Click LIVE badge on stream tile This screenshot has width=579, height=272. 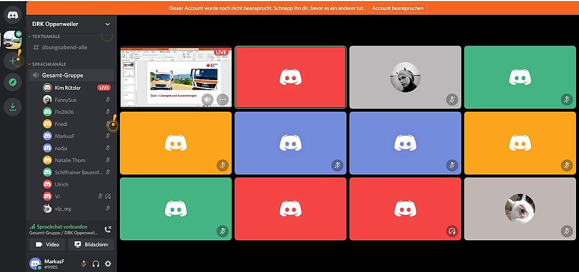pos(221,52)
